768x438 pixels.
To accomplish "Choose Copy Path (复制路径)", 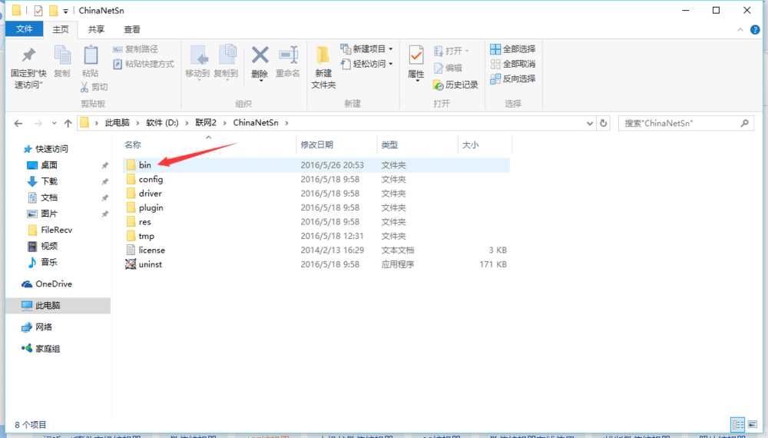I will (x=136, y=49).
